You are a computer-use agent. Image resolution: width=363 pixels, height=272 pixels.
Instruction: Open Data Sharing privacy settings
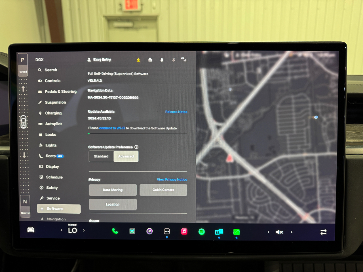point(113,190)
